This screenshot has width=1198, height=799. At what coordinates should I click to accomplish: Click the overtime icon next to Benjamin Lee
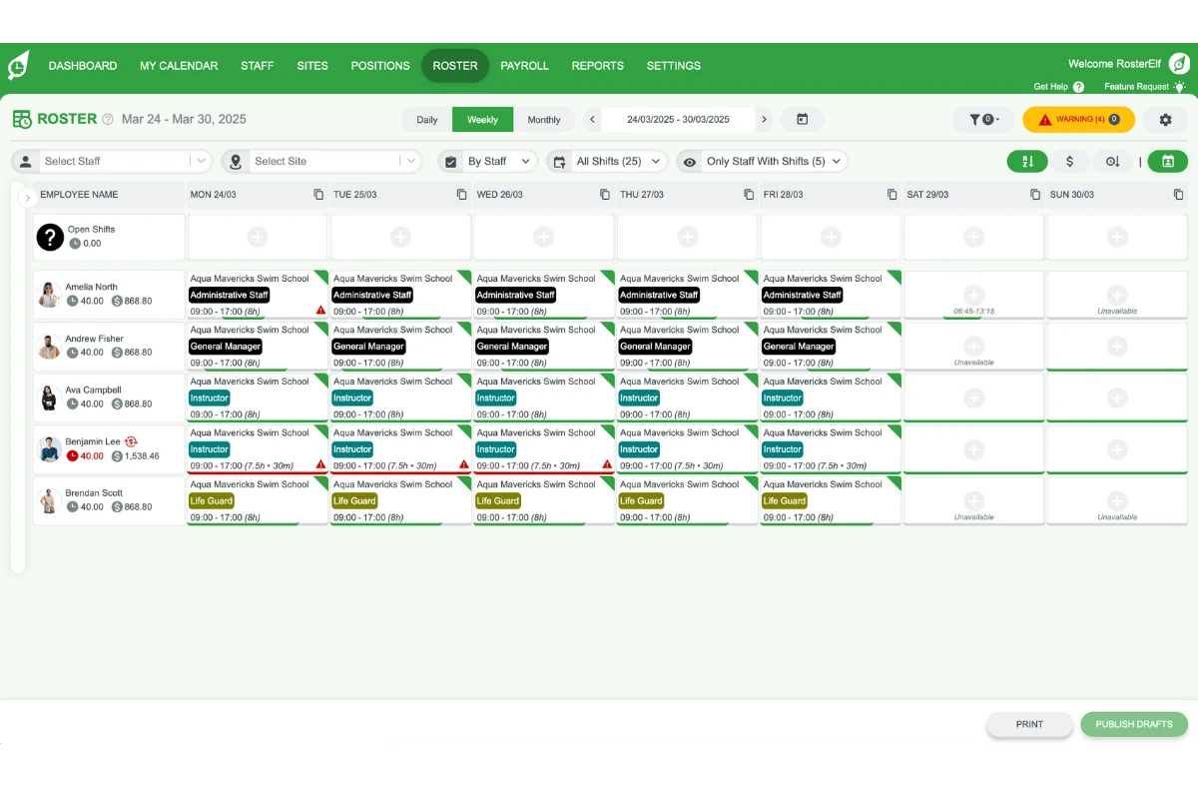[131, 441]
